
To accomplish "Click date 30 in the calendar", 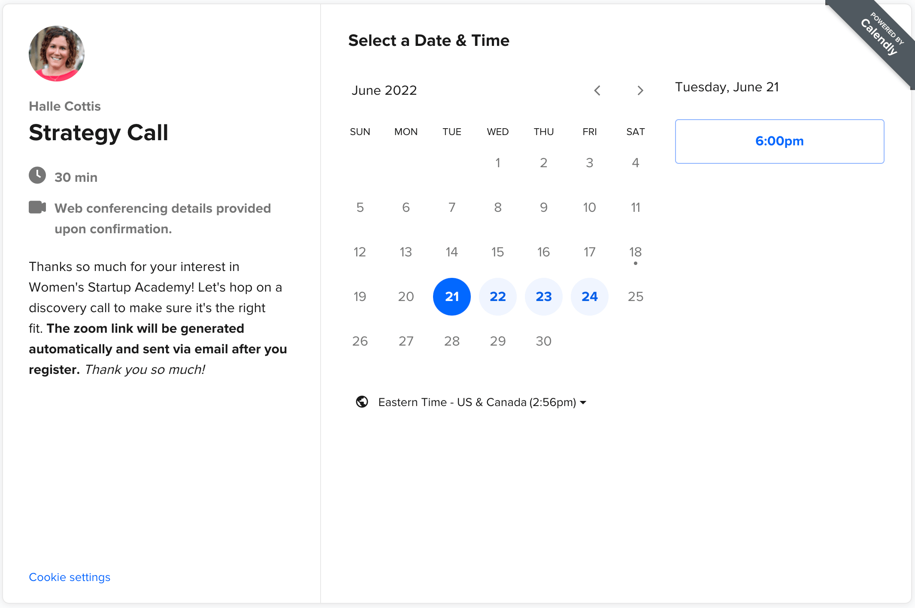I will tap(544, 341).
